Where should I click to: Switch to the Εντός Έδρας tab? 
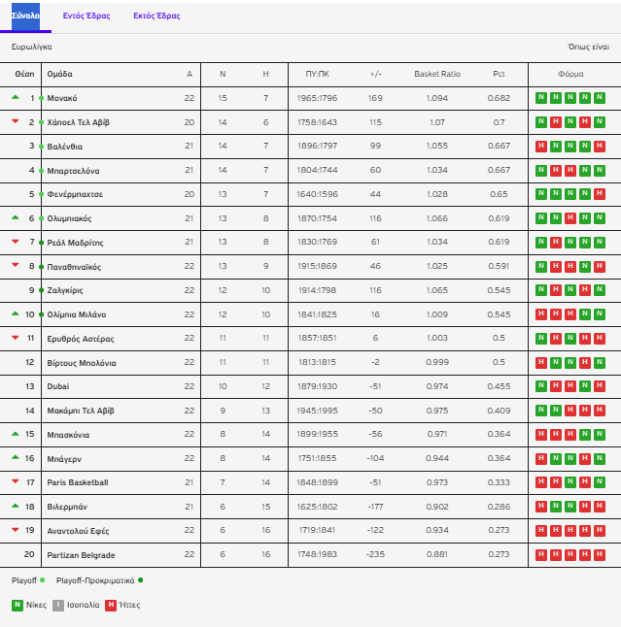pos(86,16)
